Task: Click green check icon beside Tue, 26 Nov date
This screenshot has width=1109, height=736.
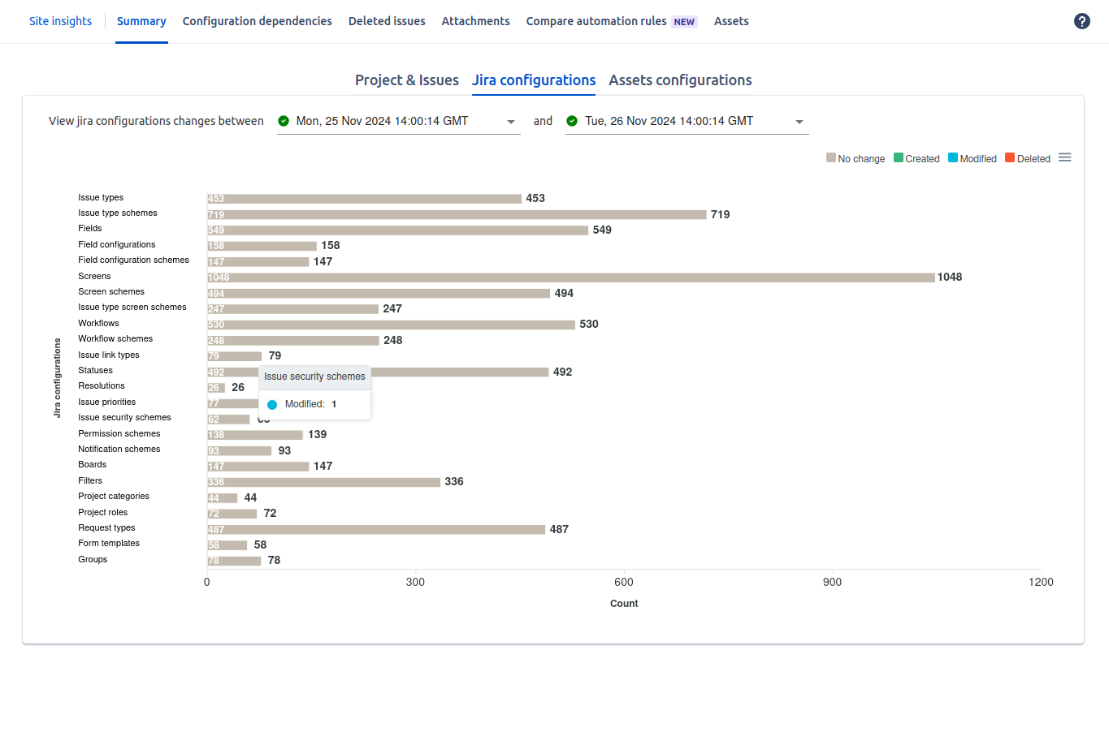Action: pos(572,121)
